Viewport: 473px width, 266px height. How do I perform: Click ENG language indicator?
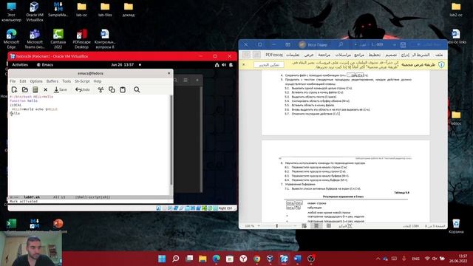[x=415, y=259]
